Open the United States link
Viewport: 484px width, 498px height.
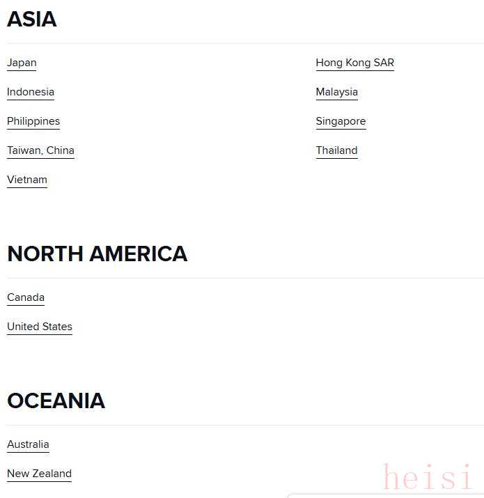click(x=40, y=327)
